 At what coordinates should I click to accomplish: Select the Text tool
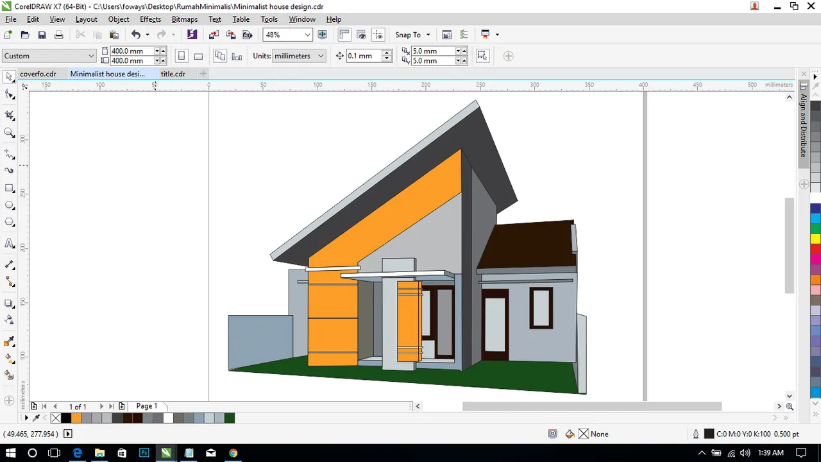(10, 243)
